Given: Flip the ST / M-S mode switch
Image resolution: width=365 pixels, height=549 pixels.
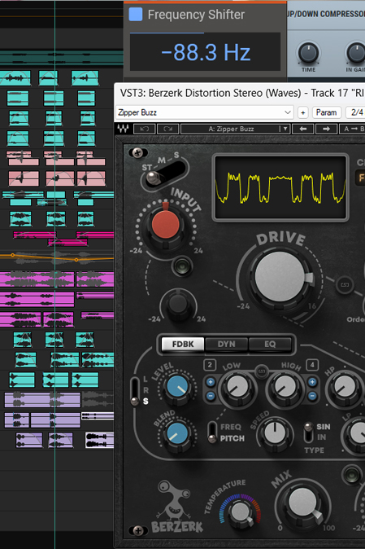Looking at the screenshot, I should [163, 173].
